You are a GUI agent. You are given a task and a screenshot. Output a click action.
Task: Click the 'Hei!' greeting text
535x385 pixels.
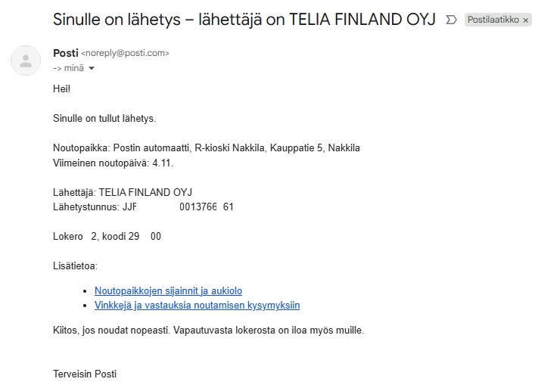coord(61,88)
